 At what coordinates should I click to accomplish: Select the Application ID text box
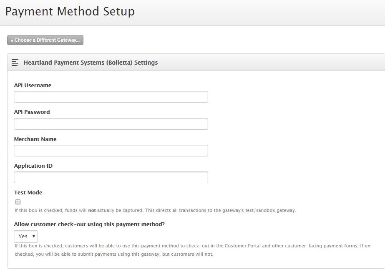(111, 177)
